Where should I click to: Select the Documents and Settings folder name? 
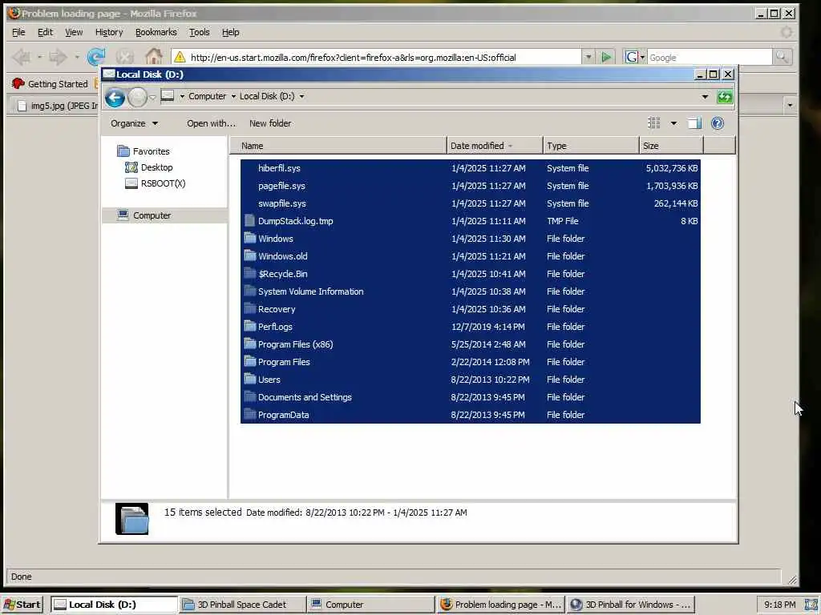click(305, 397)
